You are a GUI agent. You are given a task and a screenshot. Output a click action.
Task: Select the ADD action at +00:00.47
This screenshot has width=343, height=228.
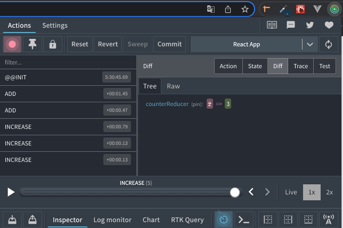(68, 110)
